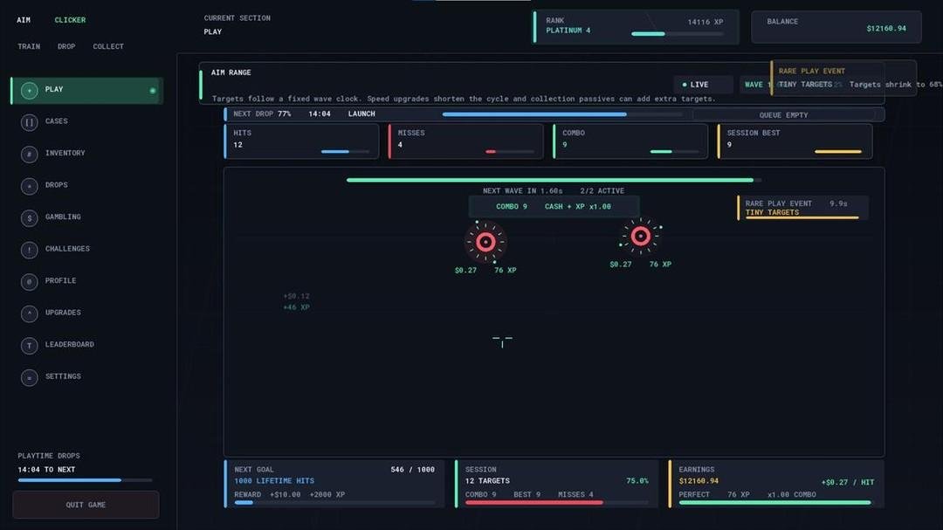The image size is (943, 530).
Task: Click the Balance panel
Action: coord(836,27)
